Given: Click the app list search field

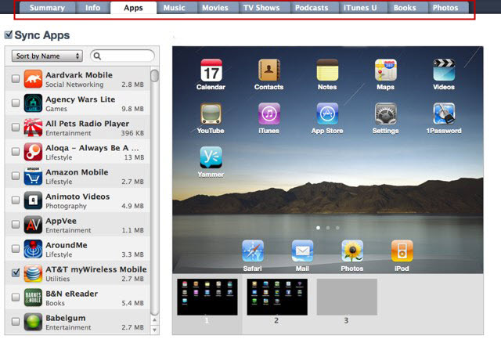Looking at the screenshot, I should 123,56.
